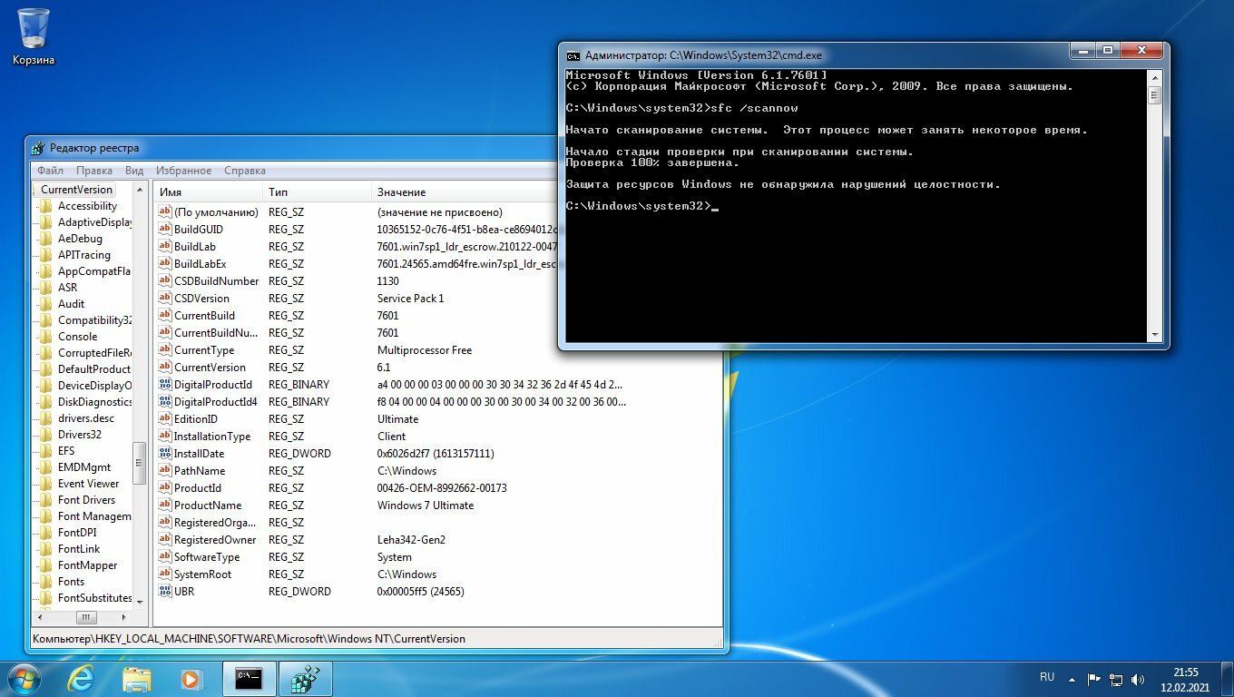The height and width of the screenshot is (697, 1234).
Task: Show hidden tray icons arrow
Action: [x=1073, y=678]
